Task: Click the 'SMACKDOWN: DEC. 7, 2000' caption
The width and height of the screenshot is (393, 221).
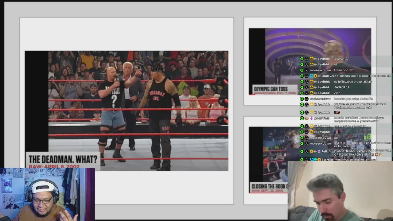Action: point(275,93)
